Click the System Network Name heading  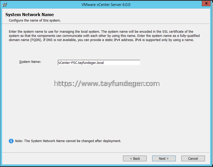point(30,15)
